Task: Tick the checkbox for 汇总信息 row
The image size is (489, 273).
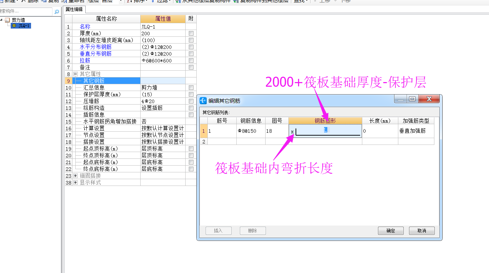Action: pos(191,87)
